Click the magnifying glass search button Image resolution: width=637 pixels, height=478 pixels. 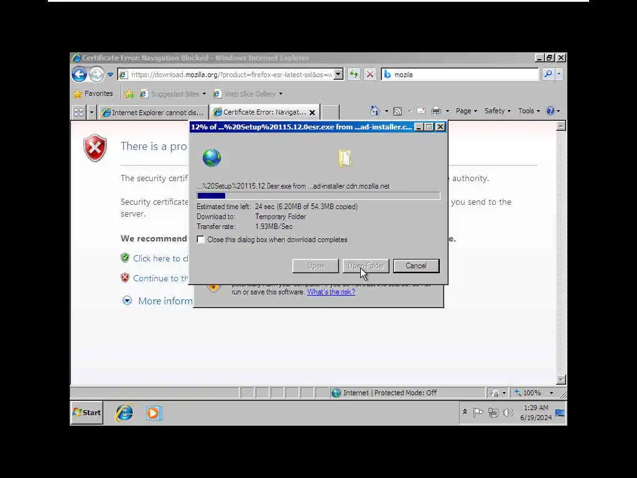click(548, 74)
